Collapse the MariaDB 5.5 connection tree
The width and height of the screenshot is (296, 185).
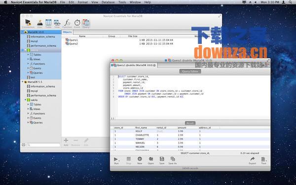[x=23, y=82]
